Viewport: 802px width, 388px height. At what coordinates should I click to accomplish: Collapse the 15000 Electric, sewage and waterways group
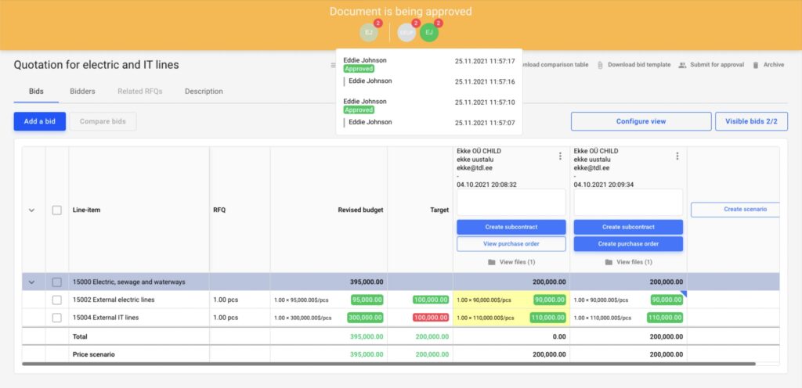click(x=31, y=282)
